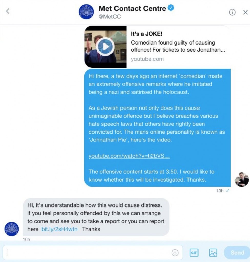This screenshot has width=250, height=262.
Task: Click the Met Contact Centre profile name
Action: [x=132, y=8]
